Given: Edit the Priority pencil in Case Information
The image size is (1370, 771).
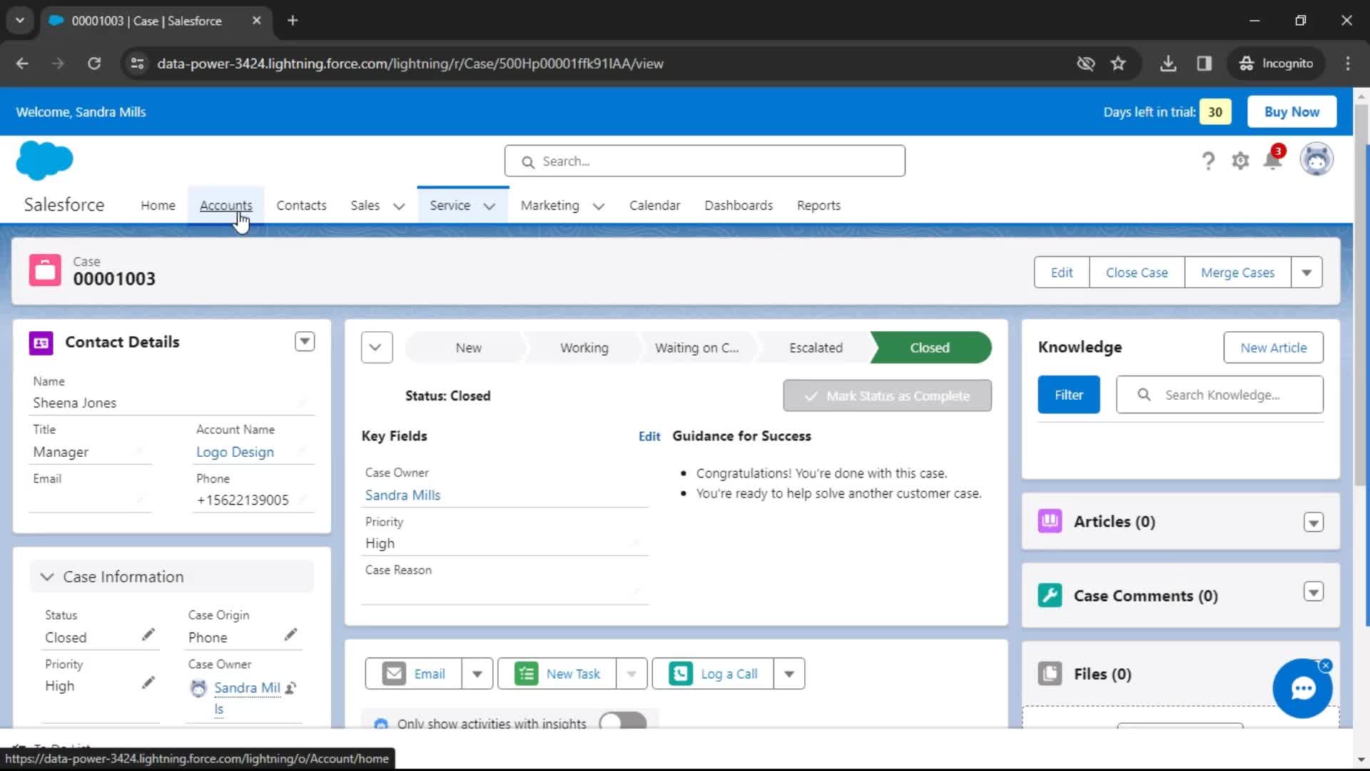Looking at the screenshot, I should [x=148, y=683].
